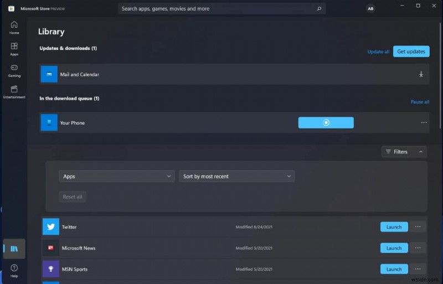The image size is (443, 284).
Task: Maximize the Microsoft Store window
Action: [418, 6]
